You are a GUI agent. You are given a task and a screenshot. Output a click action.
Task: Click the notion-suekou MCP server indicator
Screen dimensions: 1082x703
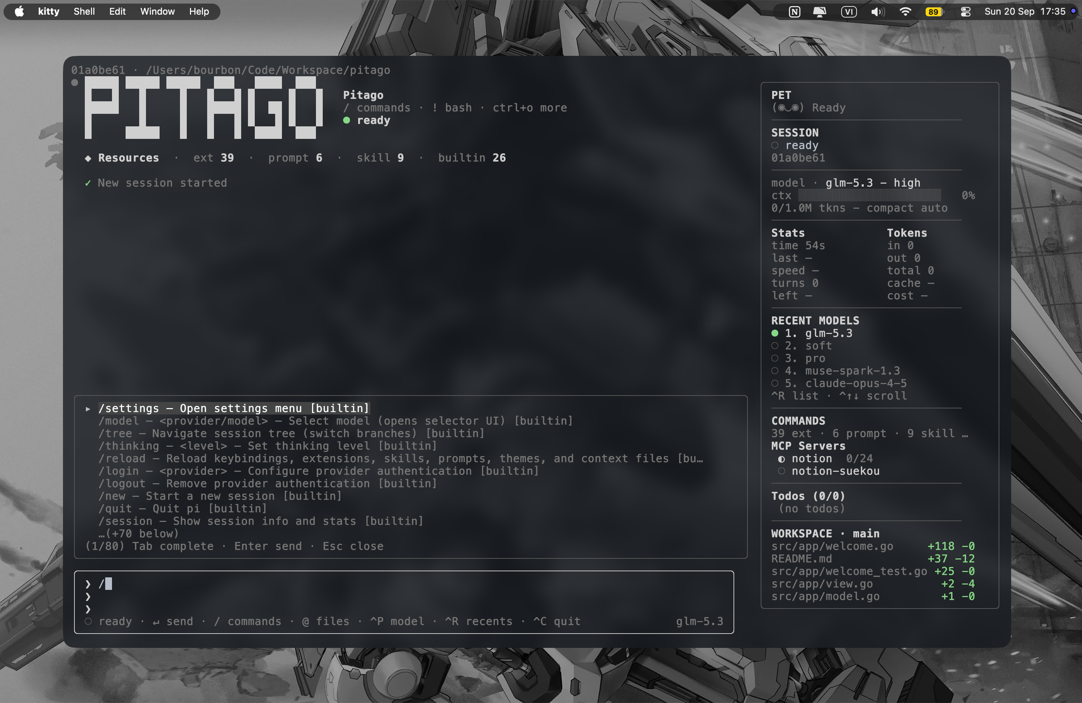(781, 471)
